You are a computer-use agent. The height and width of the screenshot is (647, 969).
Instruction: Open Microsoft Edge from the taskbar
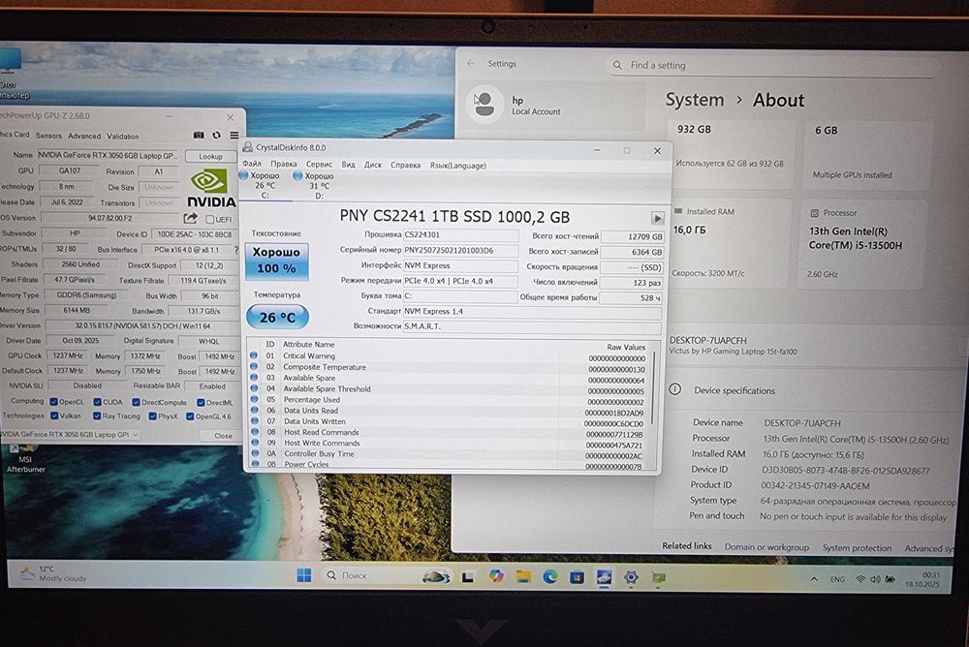(550, 576)
